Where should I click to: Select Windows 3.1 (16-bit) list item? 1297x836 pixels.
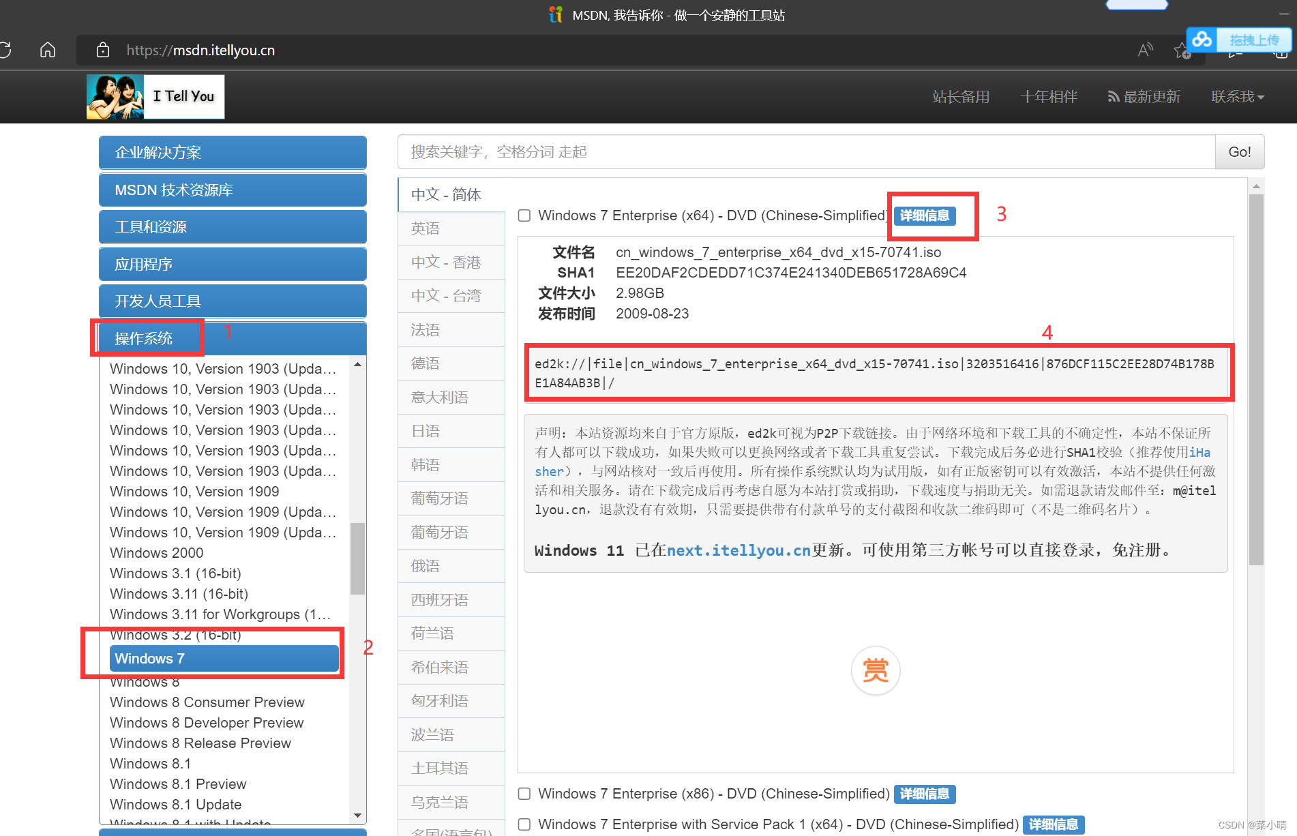point(175,573)
